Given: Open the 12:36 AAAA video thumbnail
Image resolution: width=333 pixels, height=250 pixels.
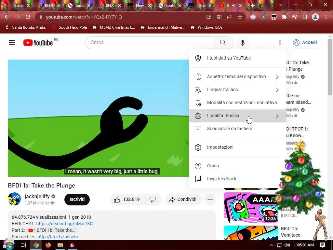Looking at the screenshot, I should point(251,207).
